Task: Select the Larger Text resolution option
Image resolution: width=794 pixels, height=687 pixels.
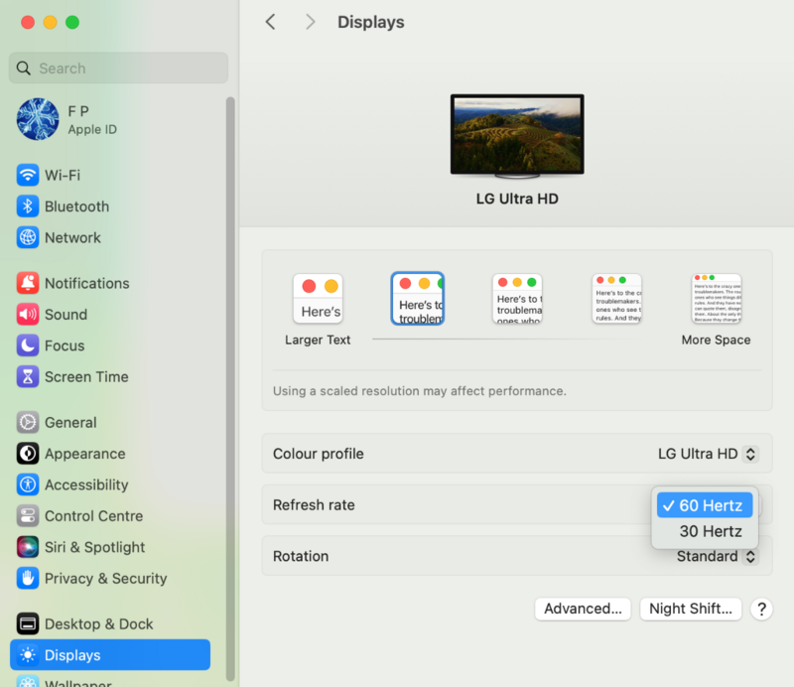Action: [318, 299]
